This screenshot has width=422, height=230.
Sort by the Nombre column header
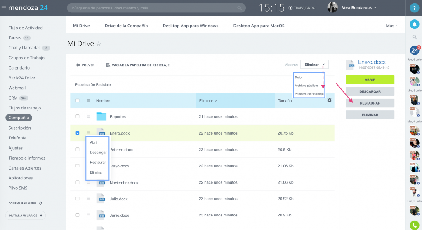click(x=103, y=101)
